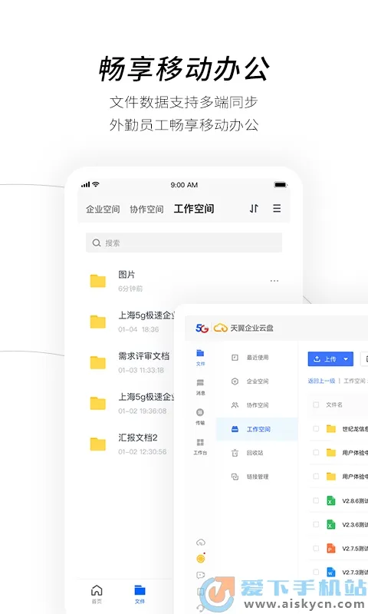The width and height of the screenshot is (368, 614).
Task: Open the three-dot more menu for 图片
Action: tap(274, 281)
